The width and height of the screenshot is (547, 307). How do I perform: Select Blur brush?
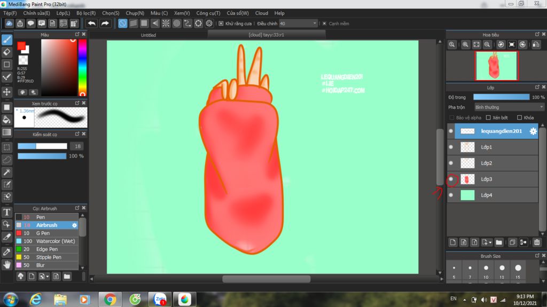47,265
